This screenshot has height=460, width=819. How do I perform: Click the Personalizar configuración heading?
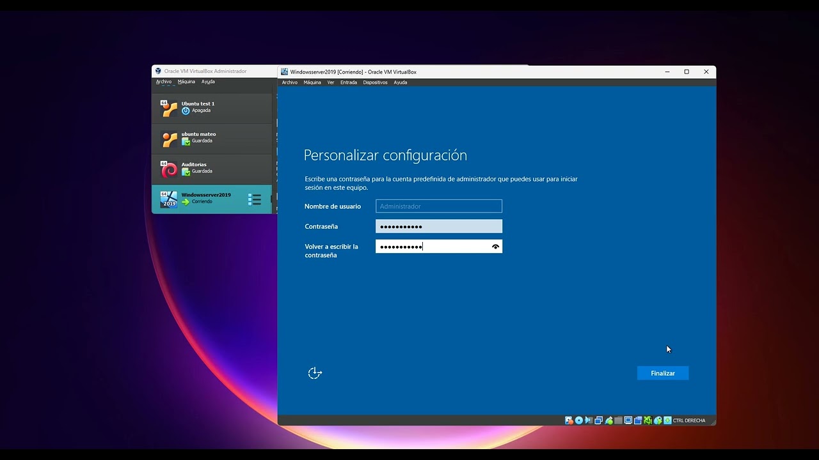point(385,155)
